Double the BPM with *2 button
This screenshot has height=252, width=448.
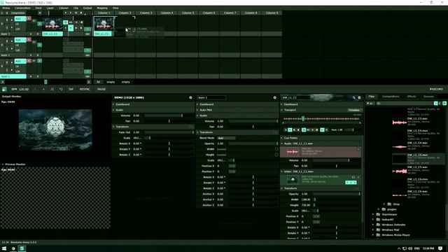point(61,89)
